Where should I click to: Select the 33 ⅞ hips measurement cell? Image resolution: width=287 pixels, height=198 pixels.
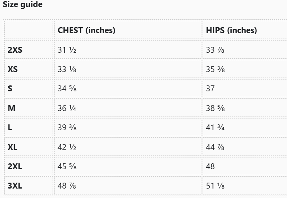pos(215,50)
